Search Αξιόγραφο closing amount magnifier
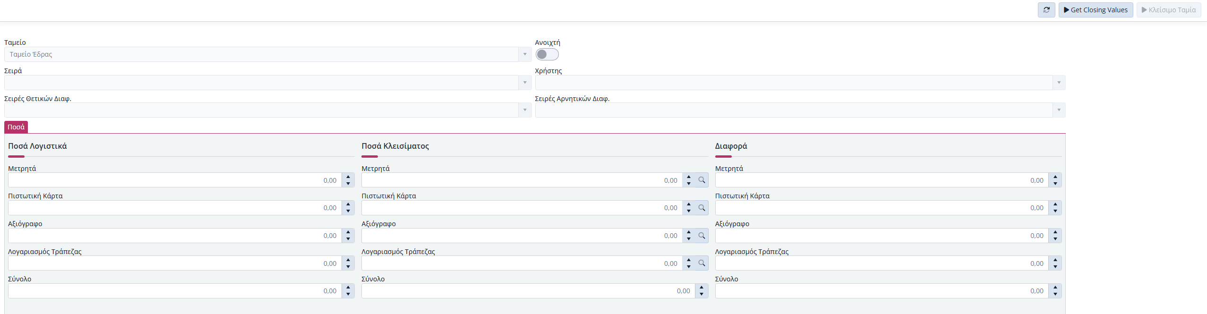The width and height of the screenshot is (1207, 314). (702, 236)
